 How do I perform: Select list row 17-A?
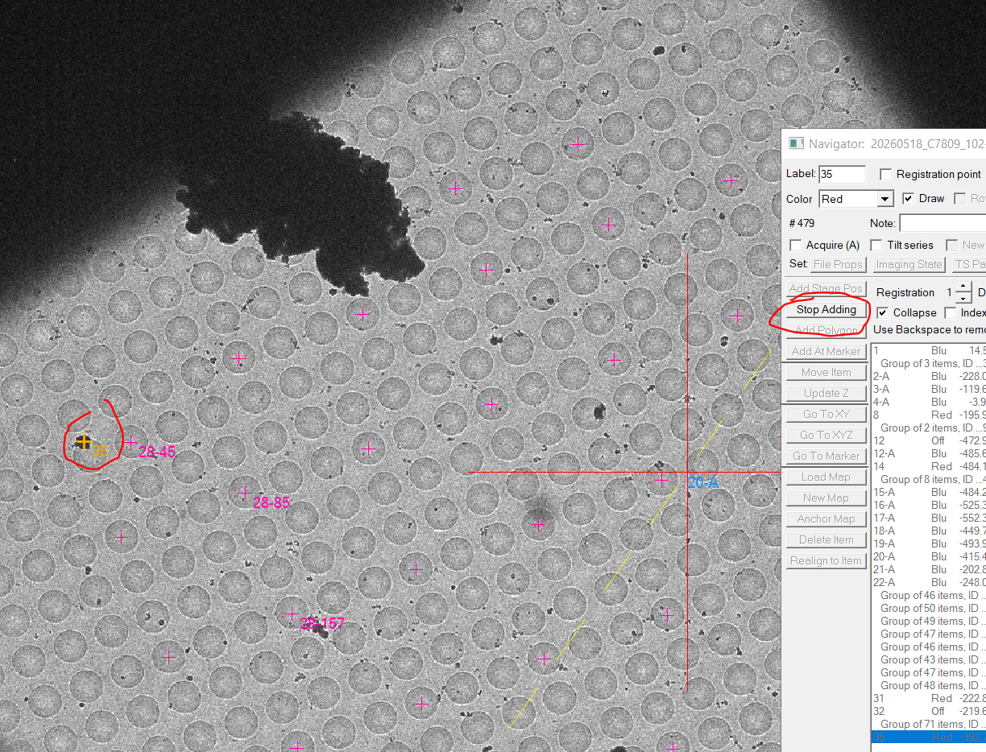[929, 518]
